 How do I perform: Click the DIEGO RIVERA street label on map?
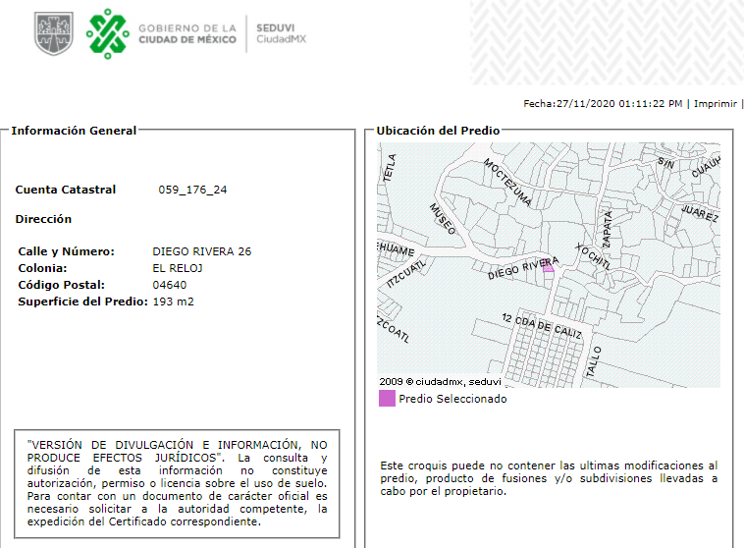pyautogui.click(x=523, y=268)
